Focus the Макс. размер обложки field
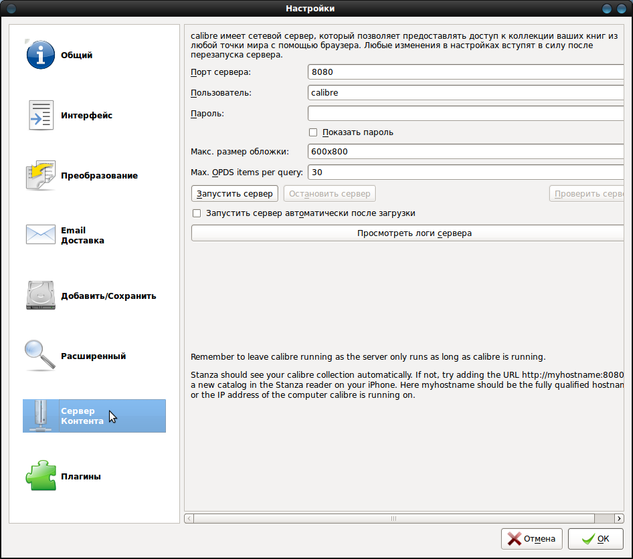Image resolution: width=633 pixels, height=559 pixels. (466, 152)
